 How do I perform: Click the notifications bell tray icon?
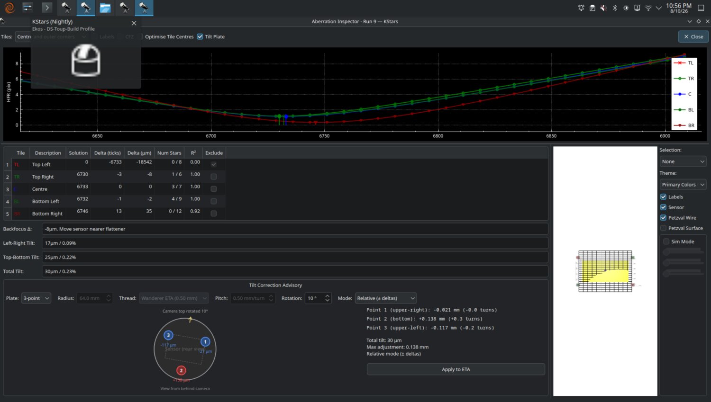581,8
